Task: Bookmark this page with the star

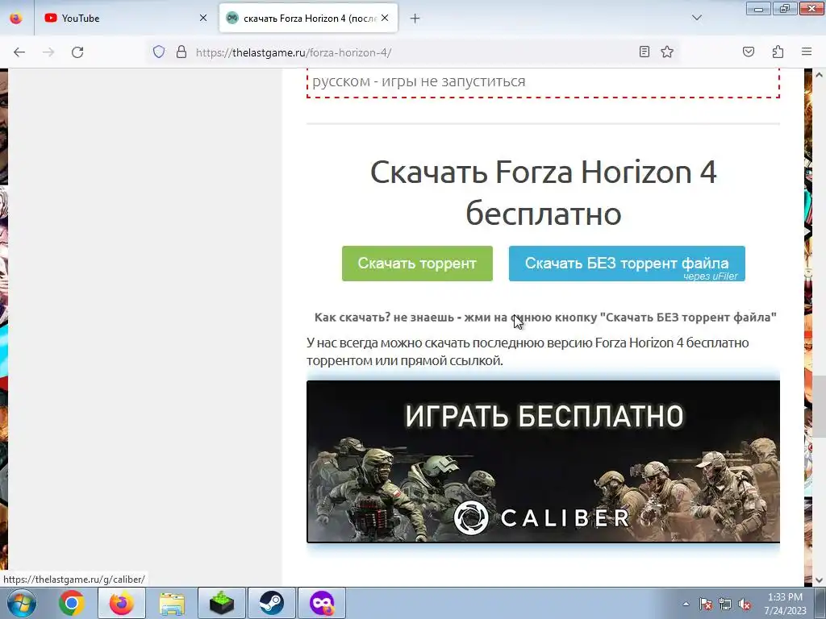Action: 667,52
